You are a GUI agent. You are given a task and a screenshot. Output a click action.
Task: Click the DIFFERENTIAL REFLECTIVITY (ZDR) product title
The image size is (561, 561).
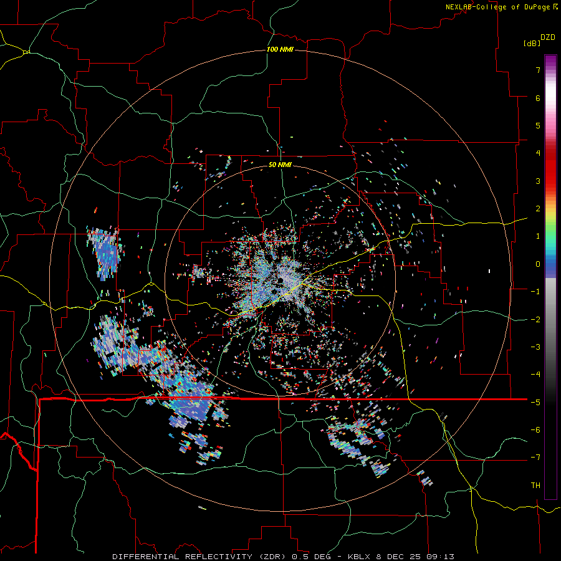point(200,557)
